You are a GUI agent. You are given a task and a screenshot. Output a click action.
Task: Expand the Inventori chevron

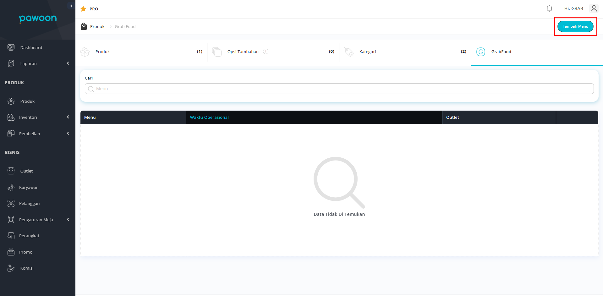[x=68, y=117]
